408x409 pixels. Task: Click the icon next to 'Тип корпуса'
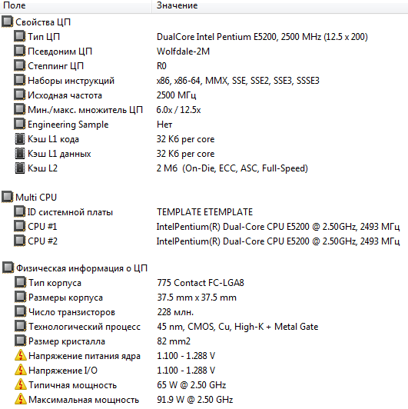(x=20, y=282)
